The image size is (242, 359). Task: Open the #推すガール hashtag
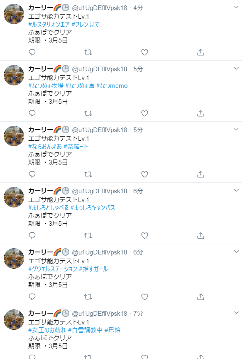[x=93, y=269]
